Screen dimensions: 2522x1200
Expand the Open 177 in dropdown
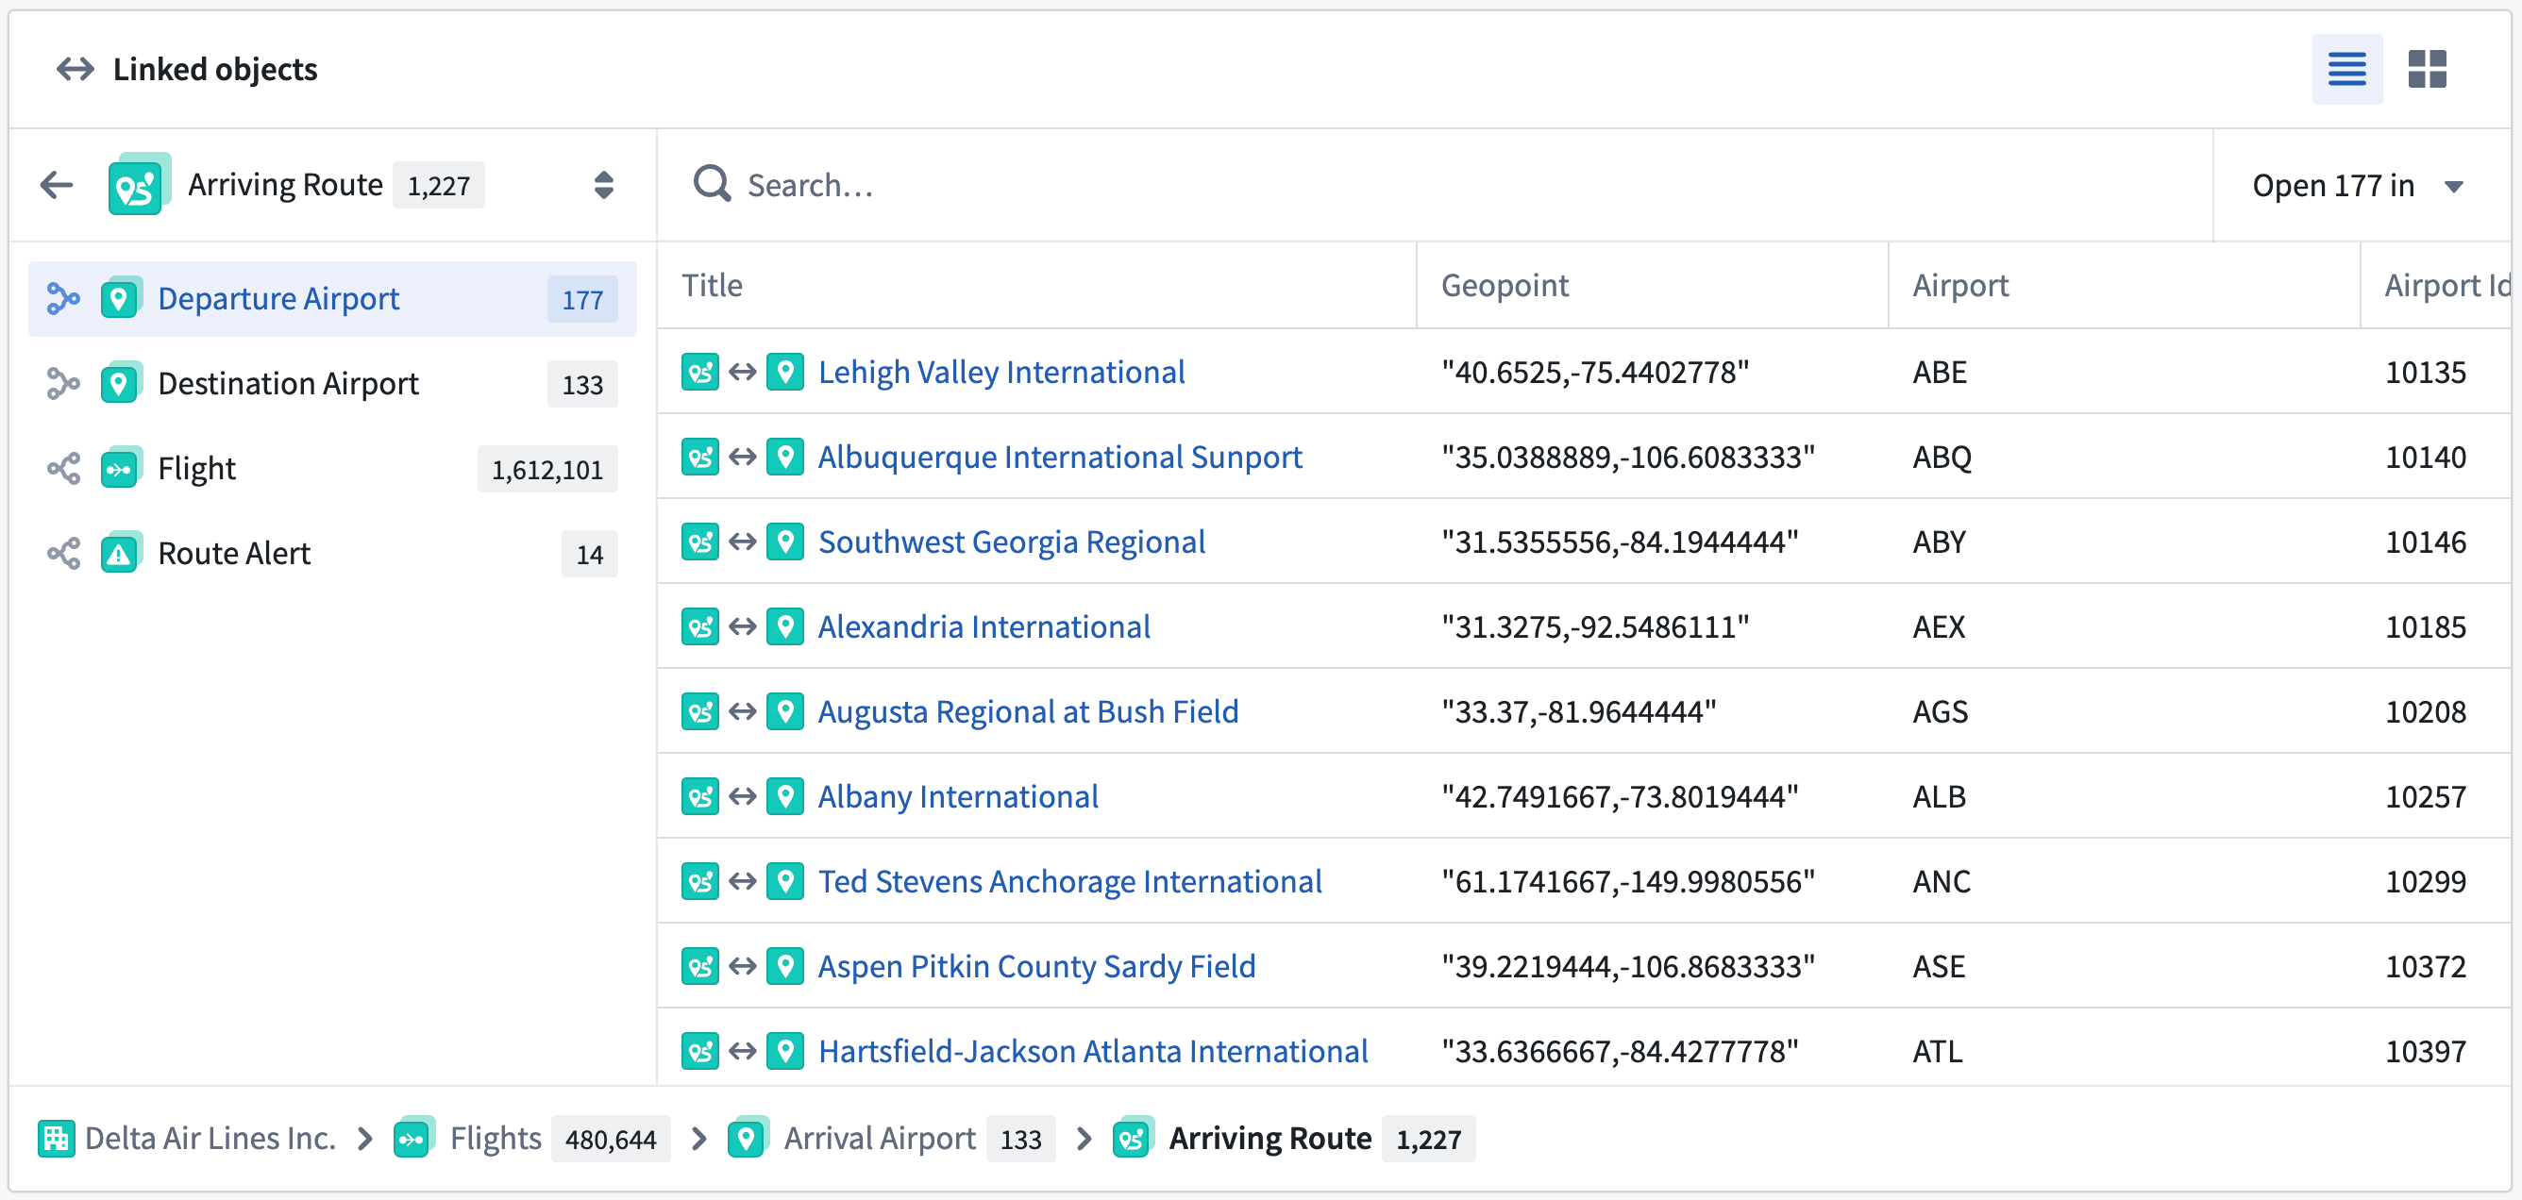pyautogui.click(x=2358, y=185)
